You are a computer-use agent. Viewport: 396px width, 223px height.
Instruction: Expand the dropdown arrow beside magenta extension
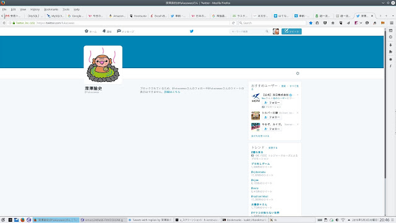361,23
